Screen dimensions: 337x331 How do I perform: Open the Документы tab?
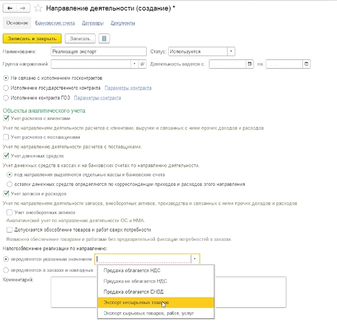click(123, 23)
